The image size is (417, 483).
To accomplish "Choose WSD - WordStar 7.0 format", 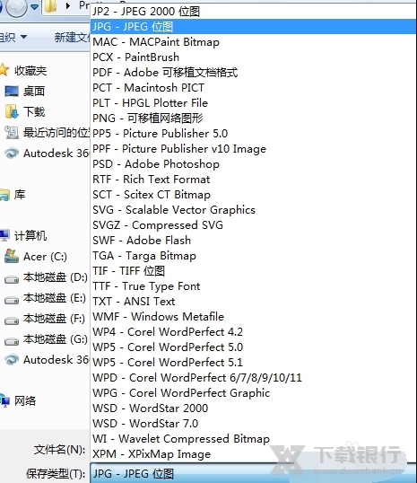I will pyautogui.click(x=253, y=424).
